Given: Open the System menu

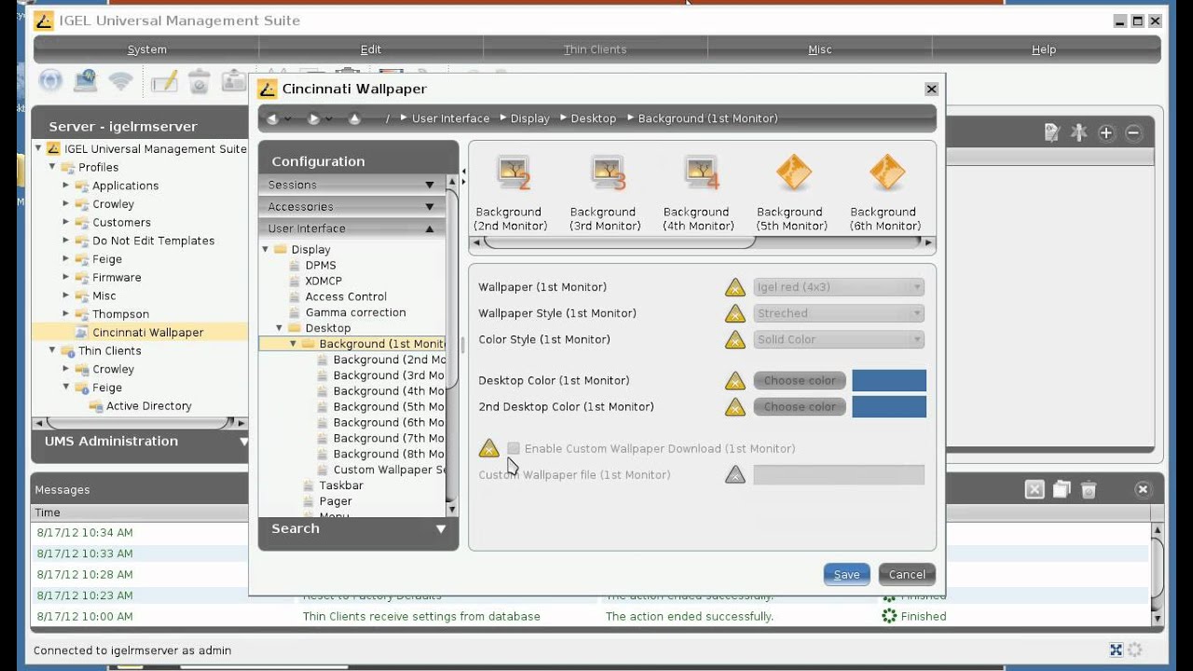Looking at the screenshot, I should pos(147,49).
